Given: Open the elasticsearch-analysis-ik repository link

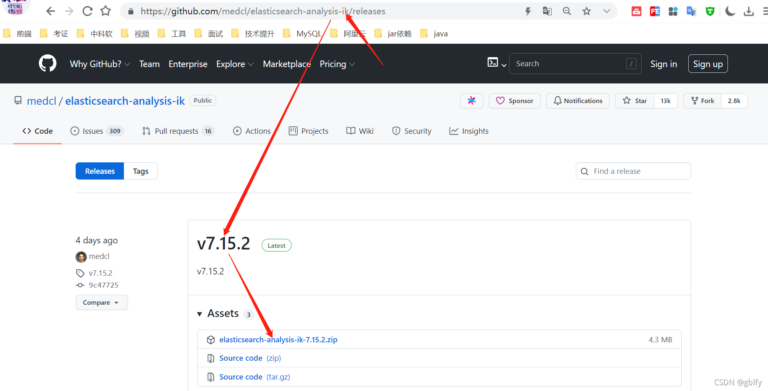Looking at the screenshot, I should point(125,101).
